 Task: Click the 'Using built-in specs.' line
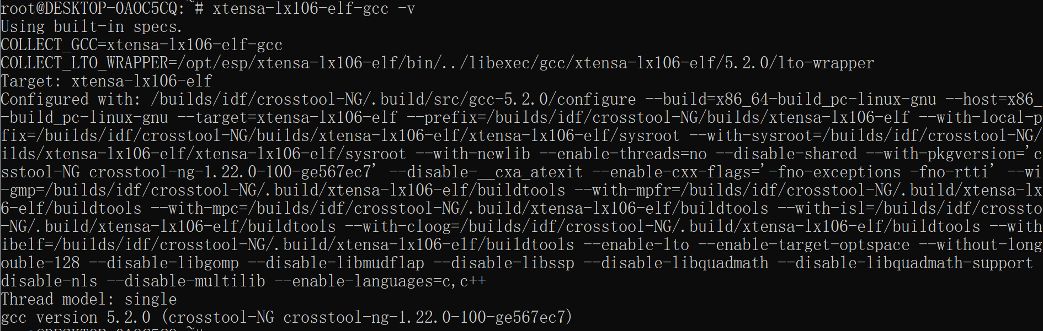click(91, 27)
